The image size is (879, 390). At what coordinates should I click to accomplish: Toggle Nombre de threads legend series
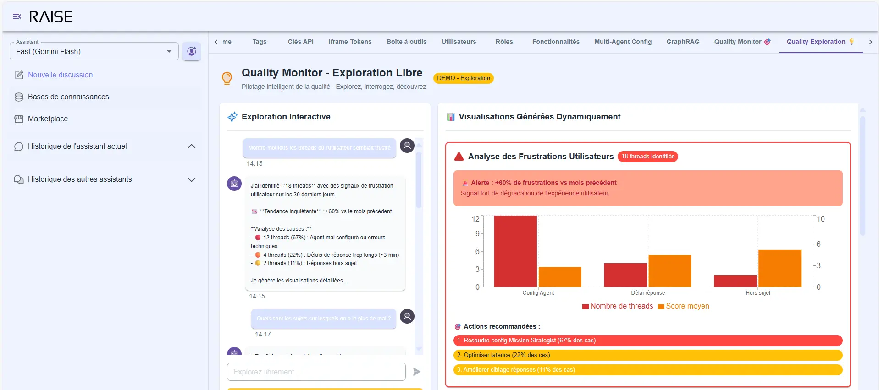click(617, 306)
